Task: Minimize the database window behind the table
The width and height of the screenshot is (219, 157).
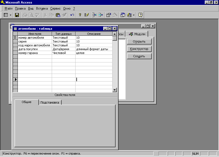Action: click(143, 26)
